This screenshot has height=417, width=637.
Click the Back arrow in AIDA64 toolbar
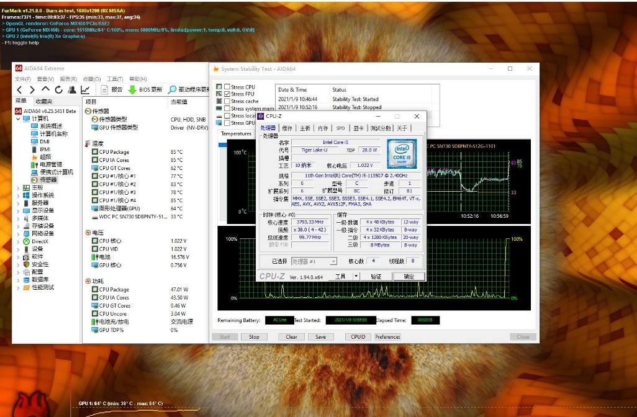pyautogui.click(x=19, y=90)
